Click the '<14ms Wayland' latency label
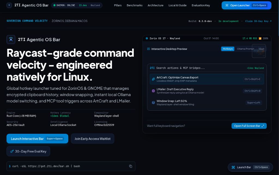The height and width of the screenshot is (175, 279). pyautogui.click(x=255, y=68)
